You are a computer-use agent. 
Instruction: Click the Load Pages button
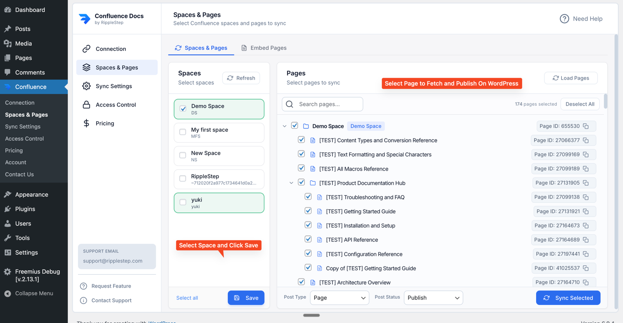(x=571, y=78)
